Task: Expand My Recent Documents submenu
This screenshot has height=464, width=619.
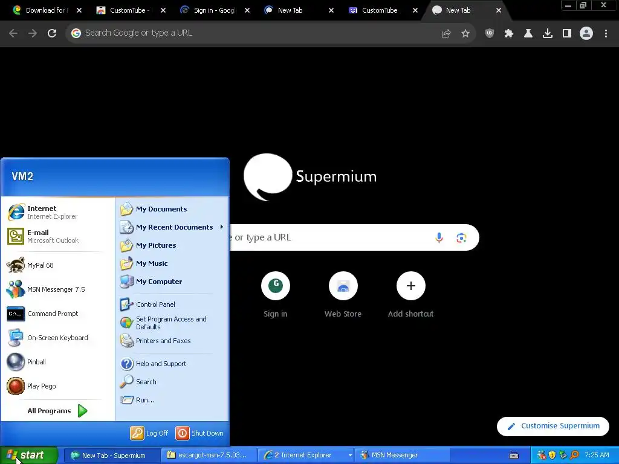Action: point(172,227)
